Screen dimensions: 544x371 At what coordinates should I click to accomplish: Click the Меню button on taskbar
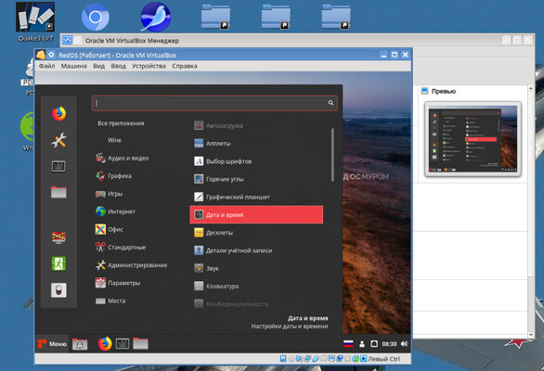[x=52, y=344]
